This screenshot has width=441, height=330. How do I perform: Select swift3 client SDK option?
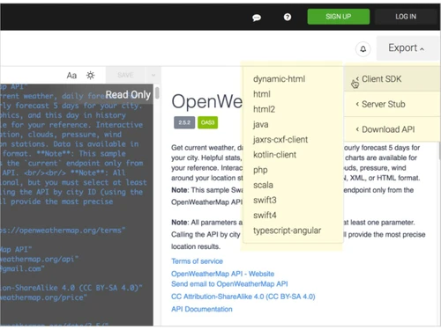[265, 201]
